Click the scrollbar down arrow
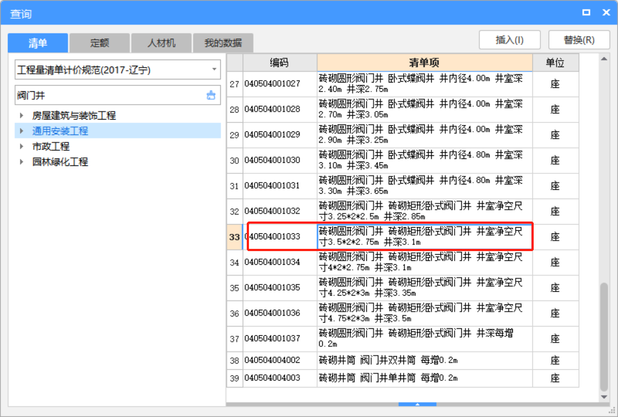 pyautogui.click(x=604, y=397)
